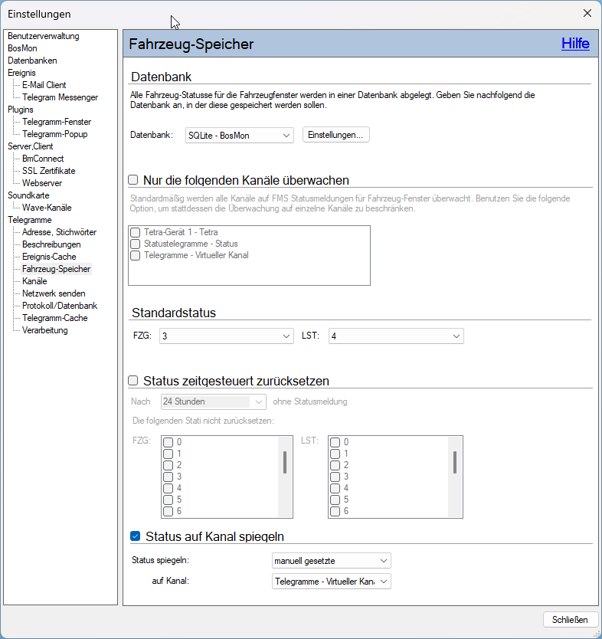Select BosMon in the settings tree
This screenshot has width=602, height=639.
click(22, 48)
